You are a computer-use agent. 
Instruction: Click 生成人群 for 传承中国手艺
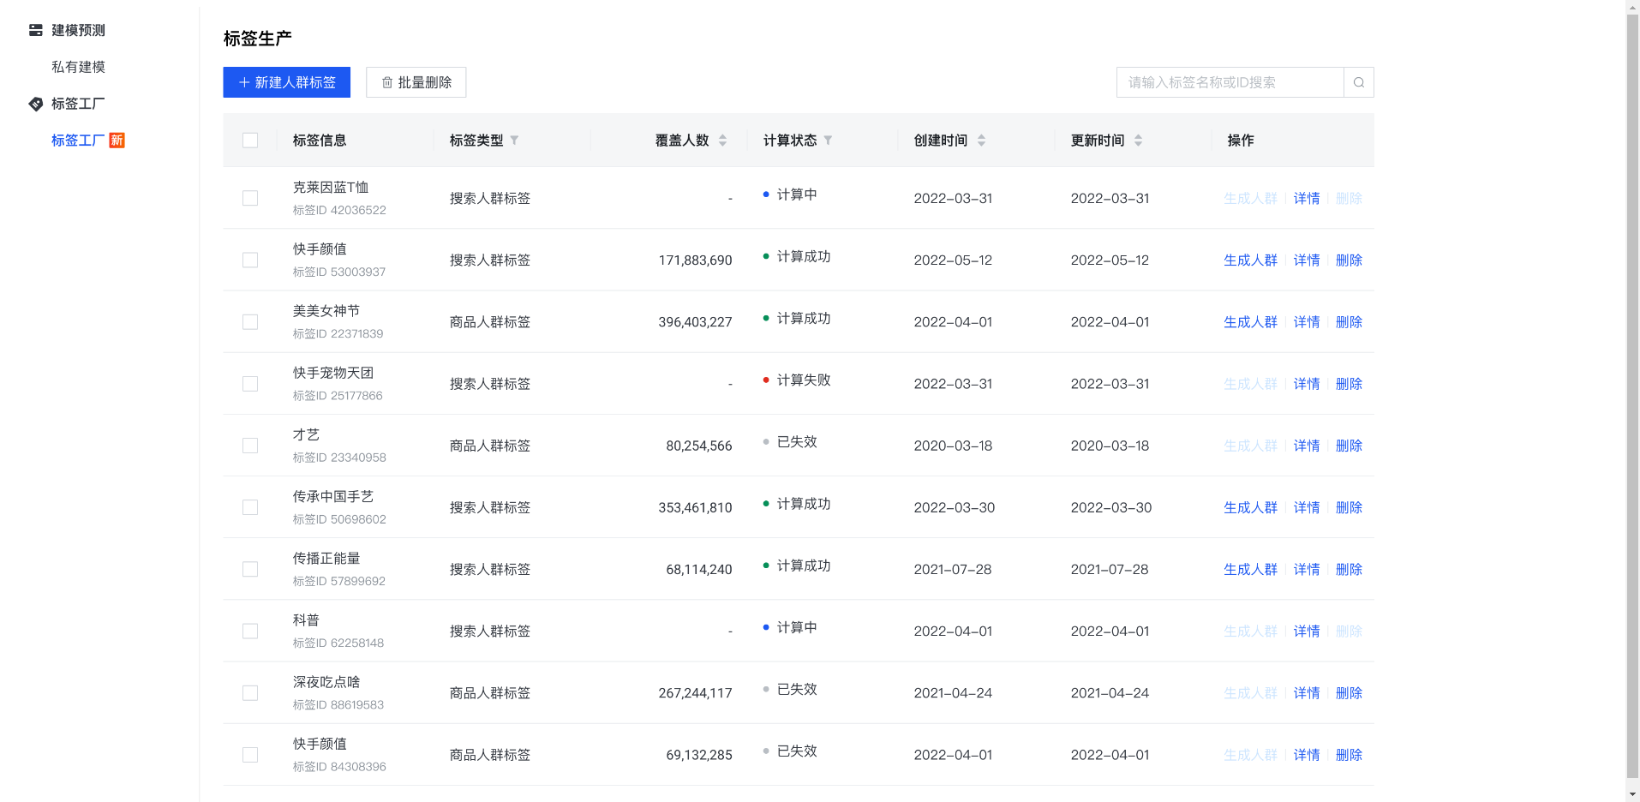click(1250, 508)
